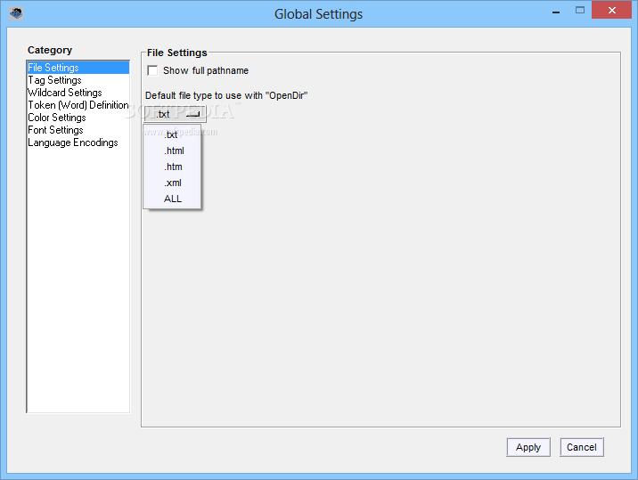Click the Cancel button
Viewport: 638px width, 480px height.
coord(582,447)
